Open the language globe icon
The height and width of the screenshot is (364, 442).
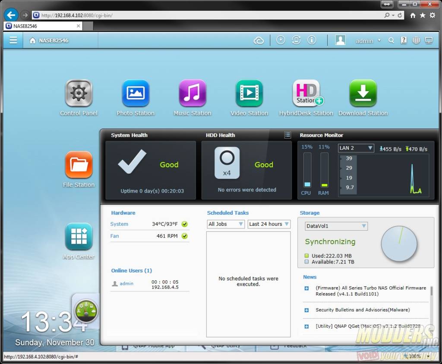[416, 41]
